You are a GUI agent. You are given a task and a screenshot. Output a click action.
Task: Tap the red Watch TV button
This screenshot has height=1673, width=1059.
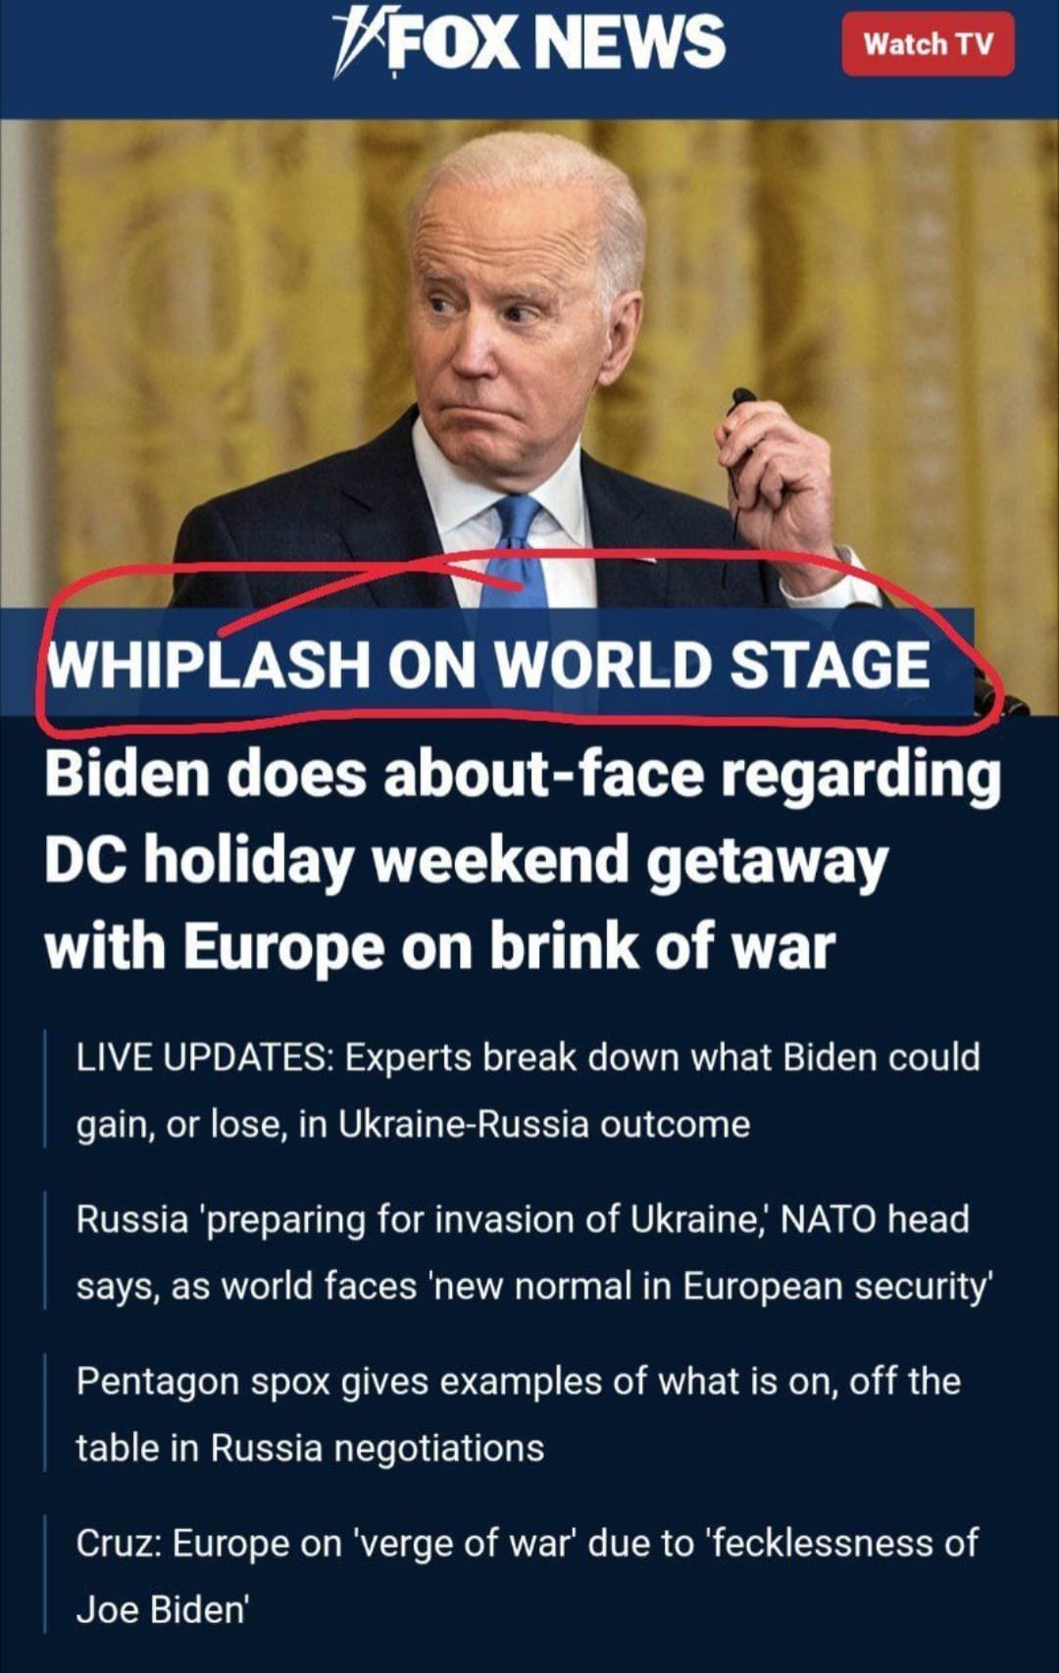[928, 44]
